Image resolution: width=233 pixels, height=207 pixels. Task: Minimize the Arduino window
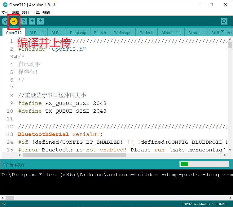pos(197,5)
